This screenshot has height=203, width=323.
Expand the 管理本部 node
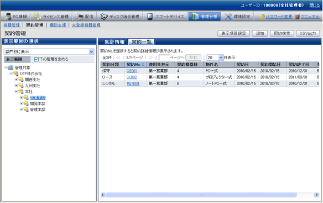tap(21, 110)
